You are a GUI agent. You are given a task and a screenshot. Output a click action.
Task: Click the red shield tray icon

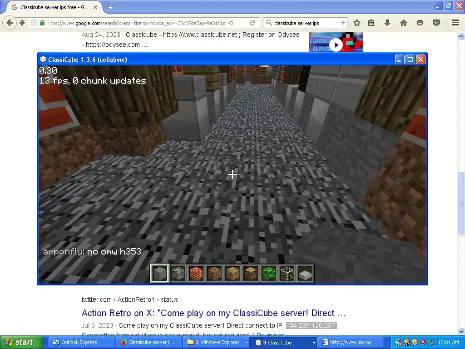423,342
